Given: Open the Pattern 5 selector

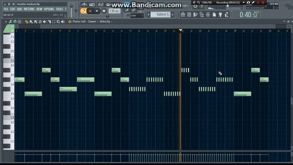Looking at the screenshot, I should [161, 14].
